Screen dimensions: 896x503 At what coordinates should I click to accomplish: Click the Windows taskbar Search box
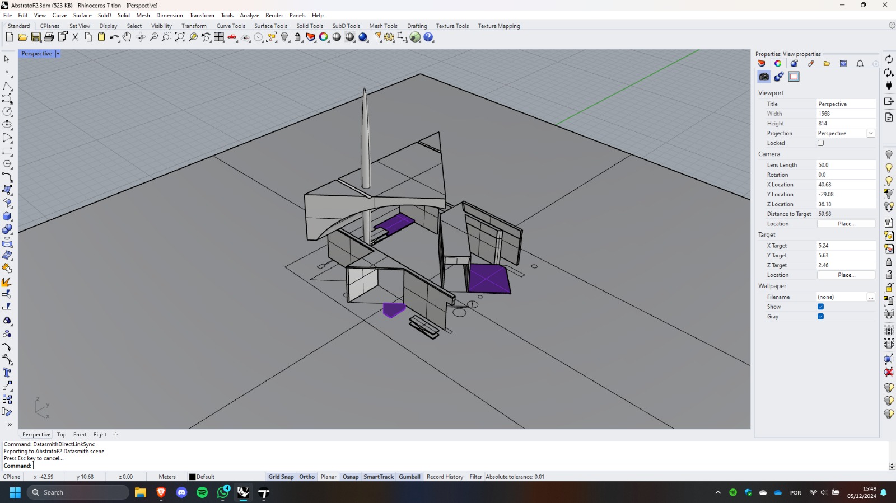coord(78,492)
